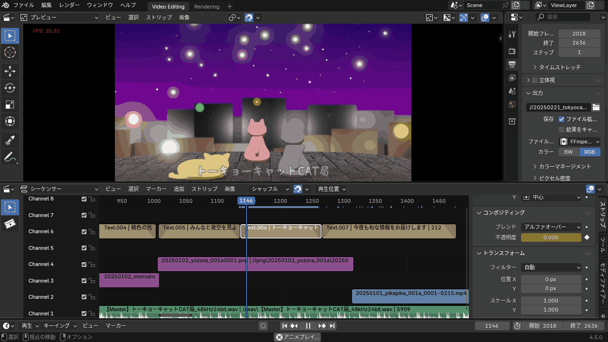Viewport: 608px width, 342px height.
Task: Switch to the Rendering workspace tab
Action: (207, 7)
